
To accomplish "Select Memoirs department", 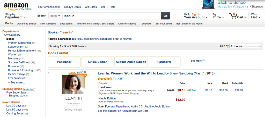I will pyautogui.click(x=13, y=58).
